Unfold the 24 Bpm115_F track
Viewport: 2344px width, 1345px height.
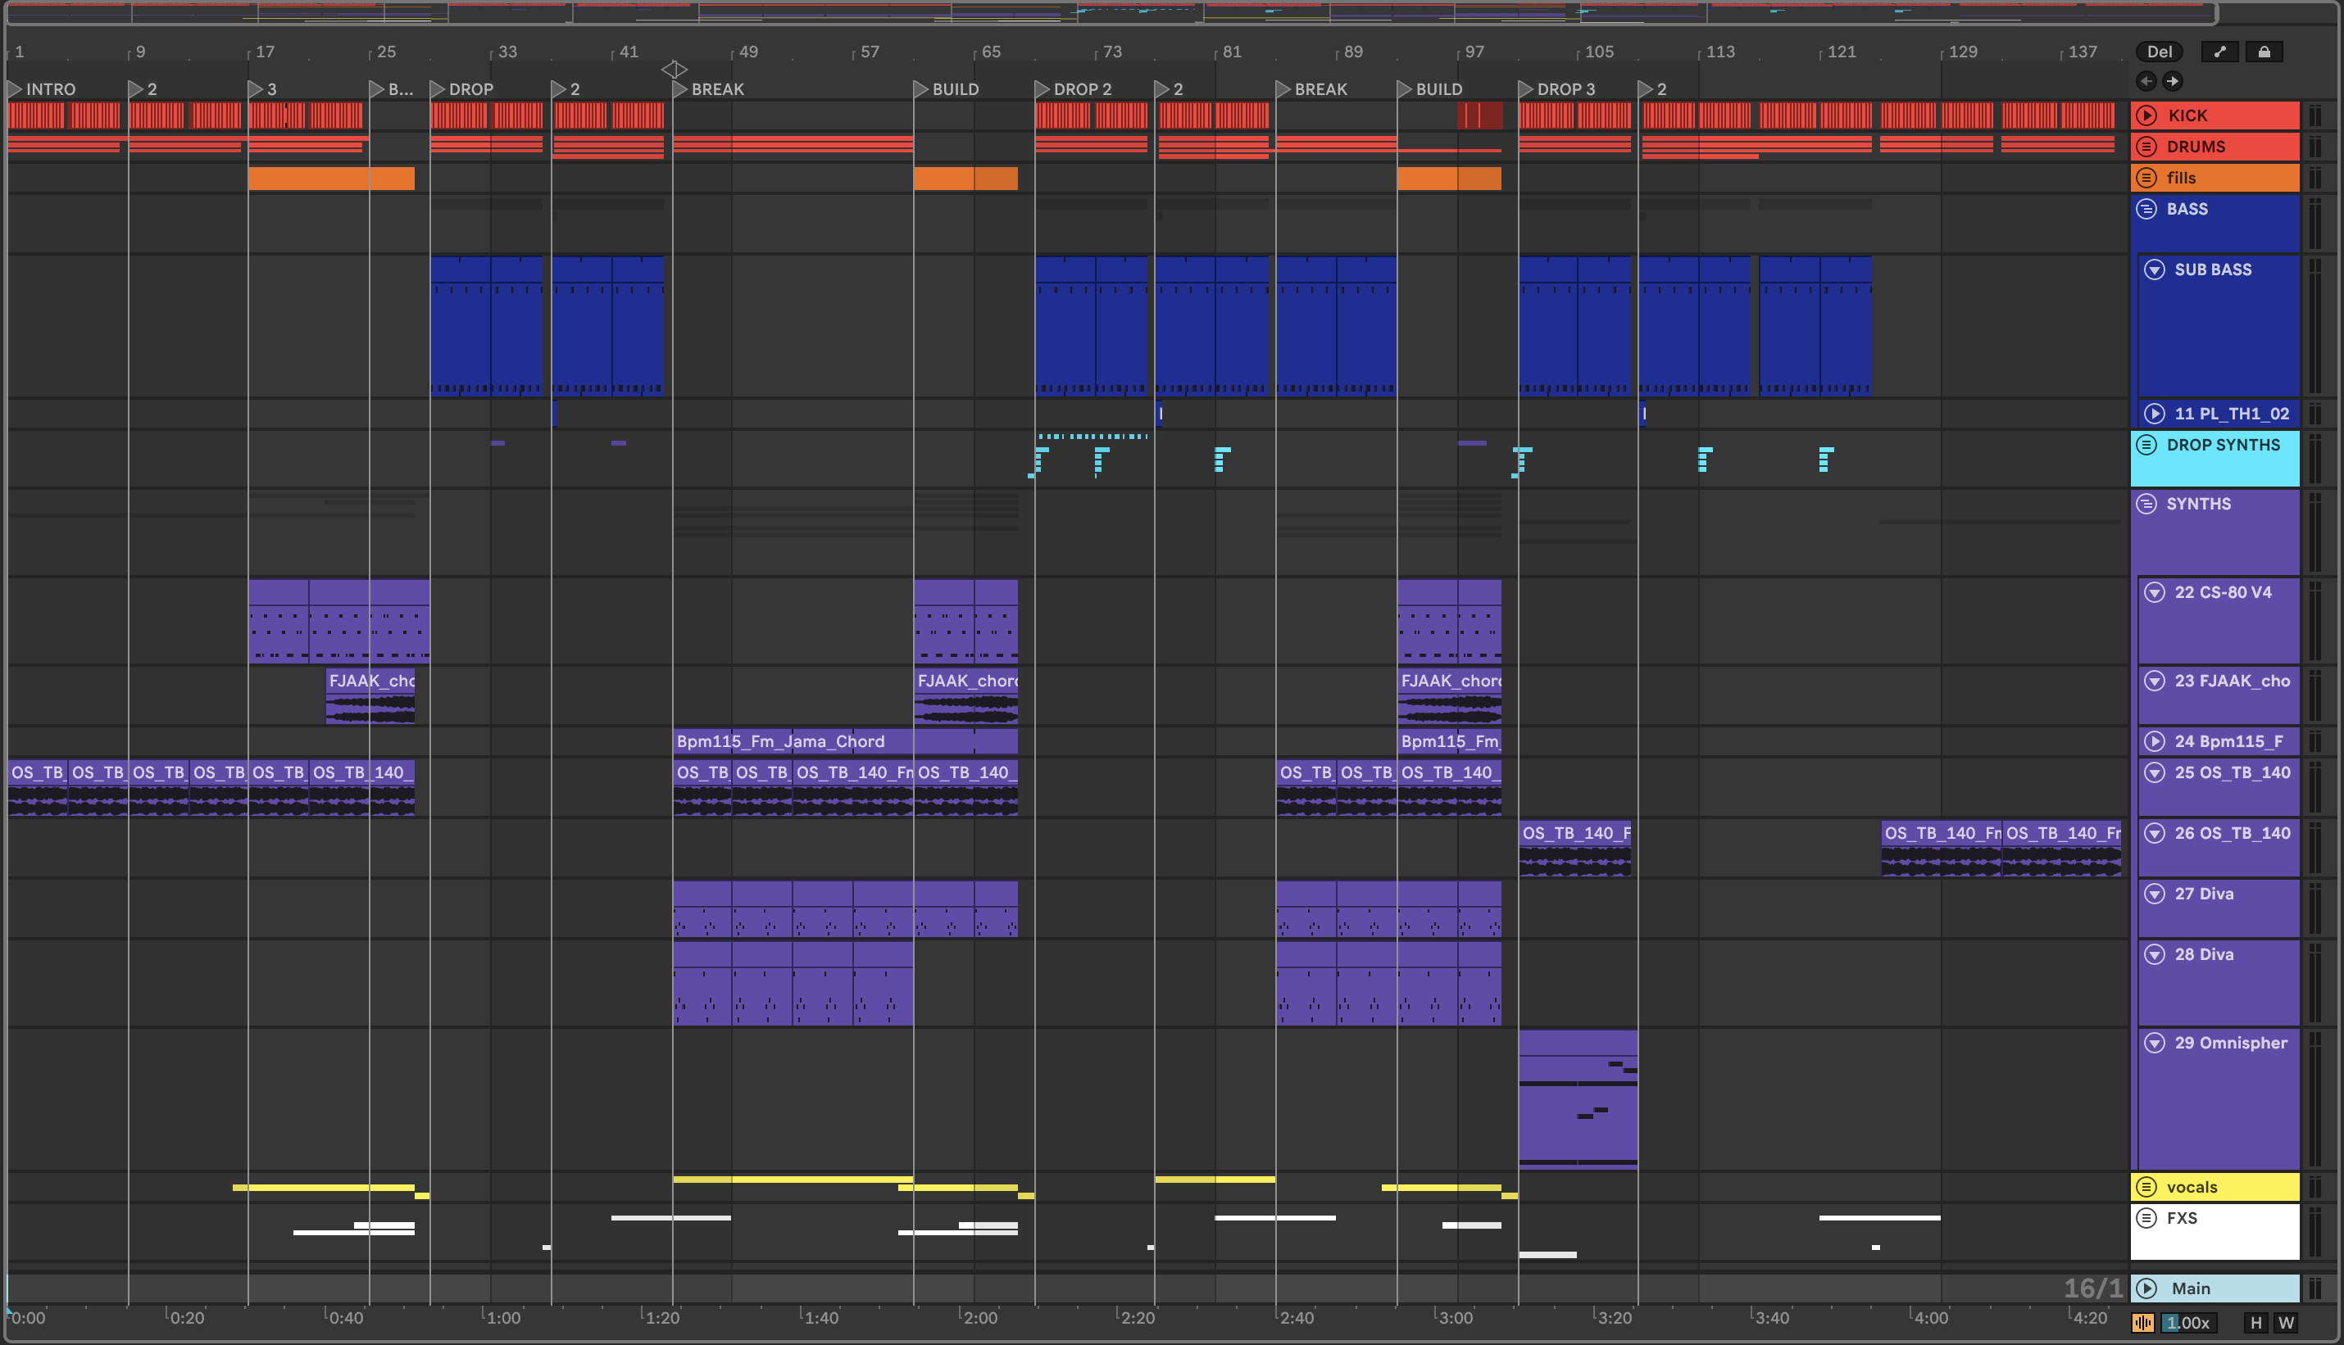[2154, 742]
